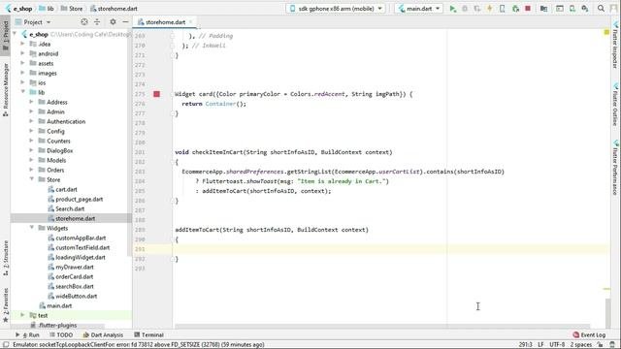Open cart.dart in project tree
Viewport: 621px width, 349px height.
[x=66, y=190]
